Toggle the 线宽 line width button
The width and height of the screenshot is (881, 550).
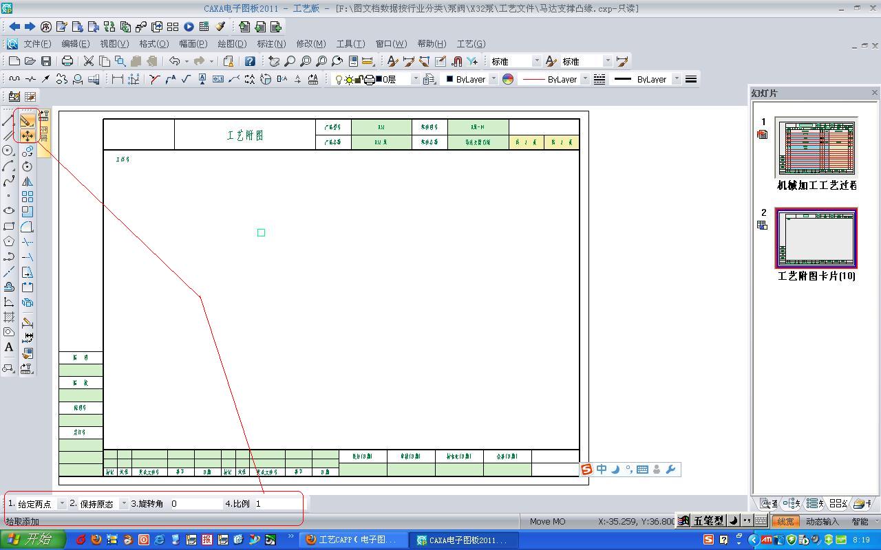coord(785,522)
